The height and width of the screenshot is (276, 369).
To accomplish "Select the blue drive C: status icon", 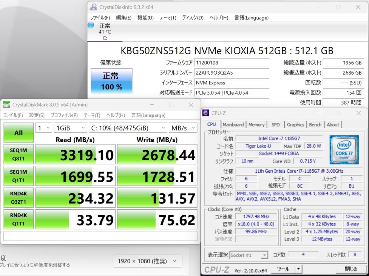I will coord(91,26).
